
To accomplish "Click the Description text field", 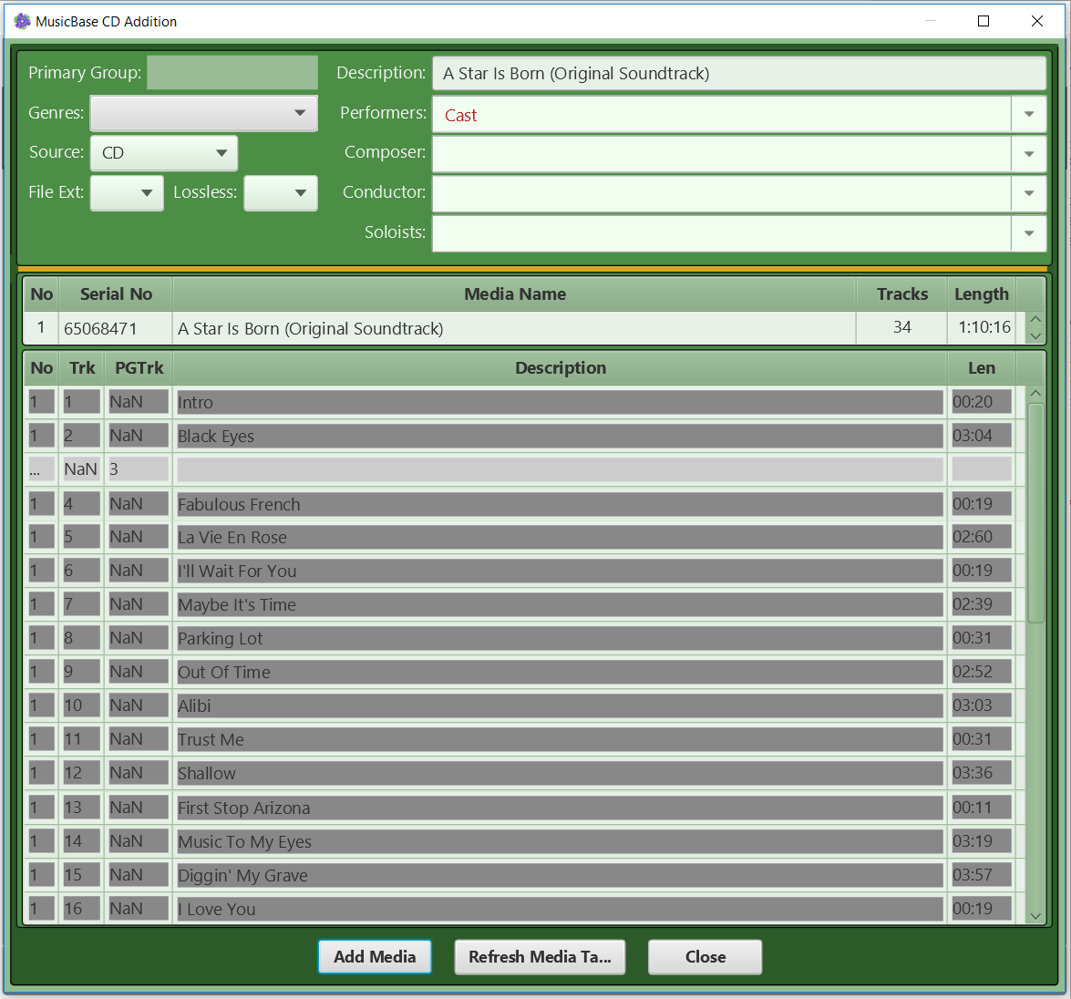I will pos(739,73).
